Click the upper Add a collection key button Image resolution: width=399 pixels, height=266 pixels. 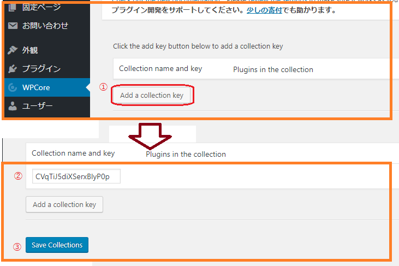pos(152,95)
